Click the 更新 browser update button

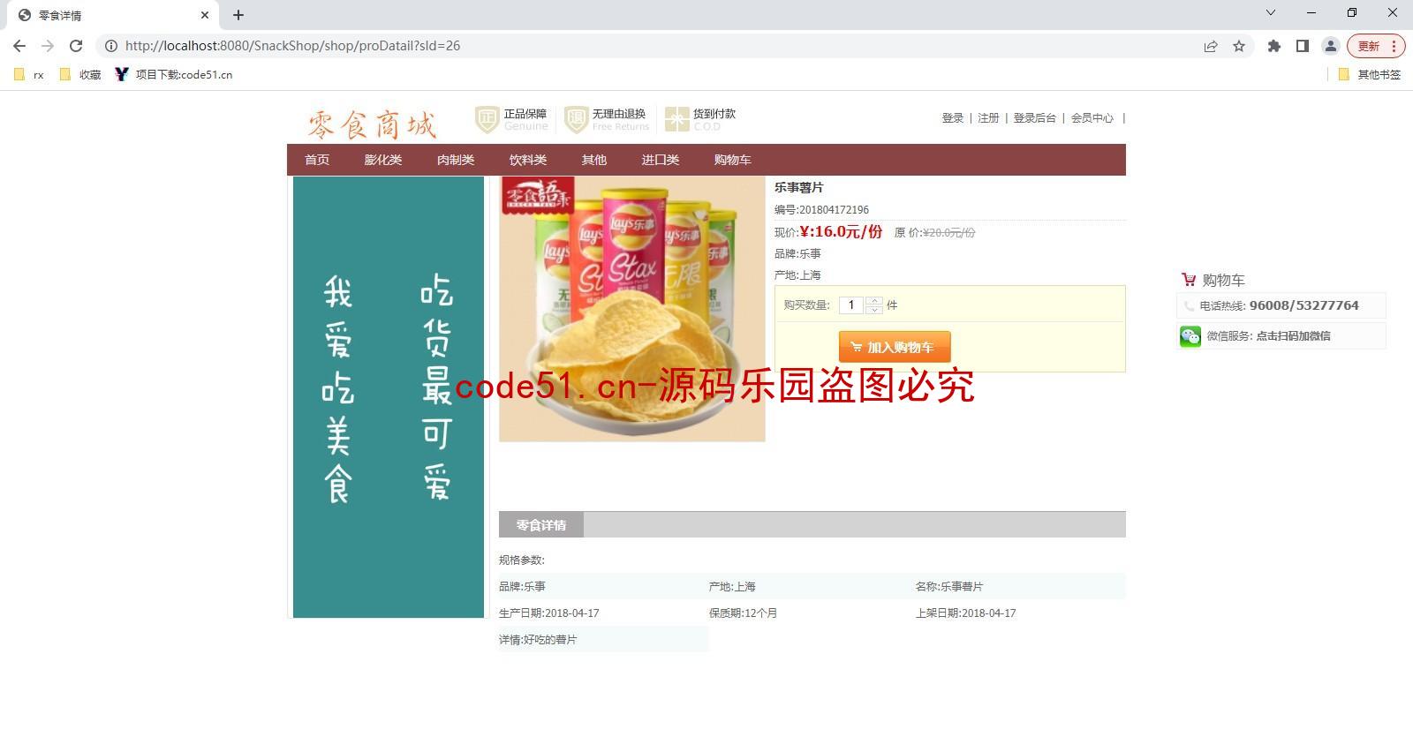[x=1369, y=46]
